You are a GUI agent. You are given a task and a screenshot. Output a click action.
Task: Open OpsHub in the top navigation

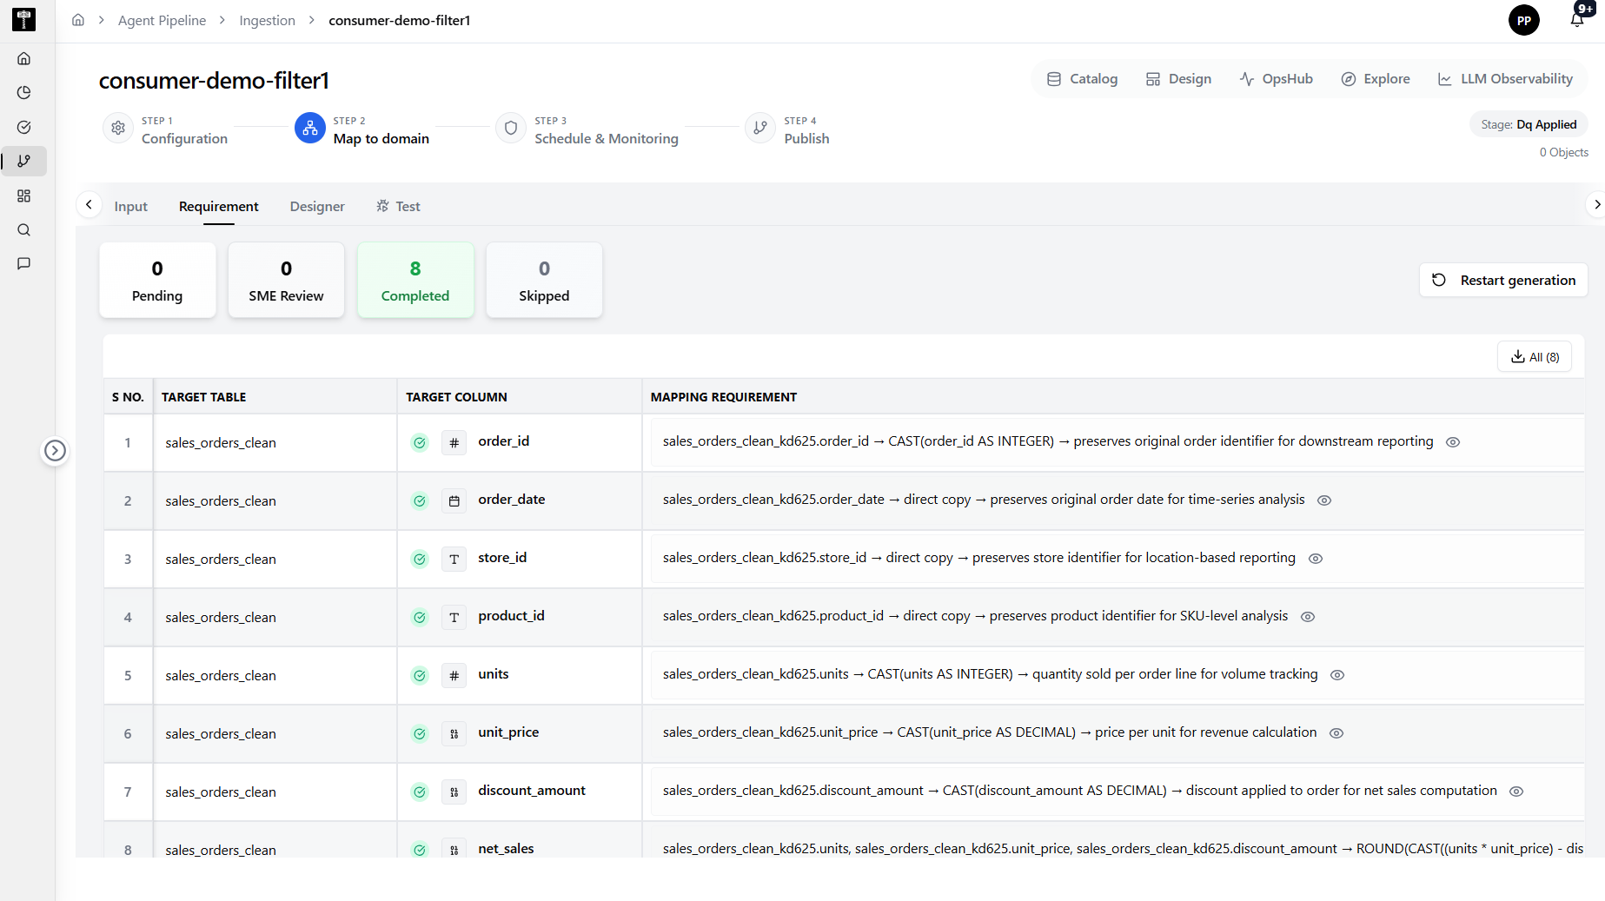click(x=1276, y=78)
